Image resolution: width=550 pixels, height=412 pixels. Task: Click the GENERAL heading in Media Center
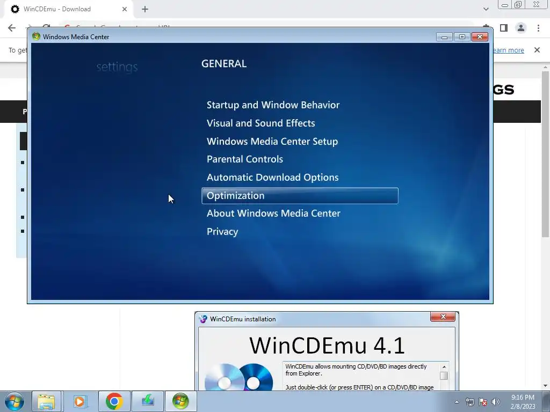pyautogui.click(x=224, y=63)
